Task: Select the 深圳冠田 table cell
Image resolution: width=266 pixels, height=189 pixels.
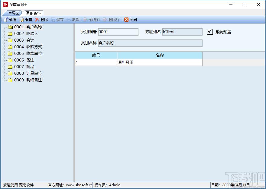Action: pyautogui.click(x=160, y=62)
